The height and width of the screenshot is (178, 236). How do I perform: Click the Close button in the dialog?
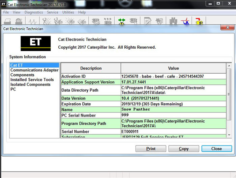(216, 149)
